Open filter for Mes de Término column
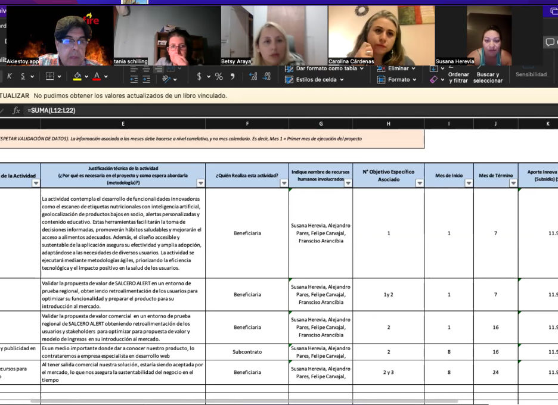The height and width of the screenshot is (405, 558). point(513,183)
